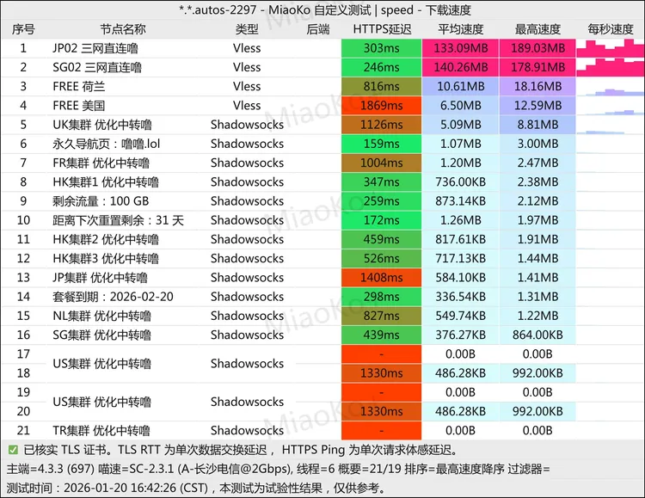Viewport: 645px width, 498px height.
Task: Click the 平均速度 column header
Action: coord(462,29)
